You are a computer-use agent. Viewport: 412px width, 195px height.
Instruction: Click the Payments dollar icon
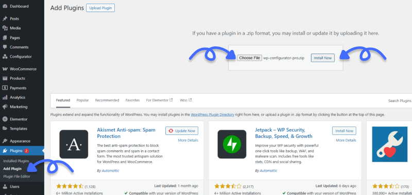[5, 88]
